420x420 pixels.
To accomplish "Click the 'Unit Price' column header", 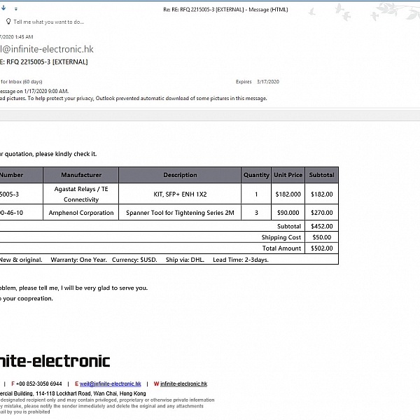I will click(x=288, y=175).
